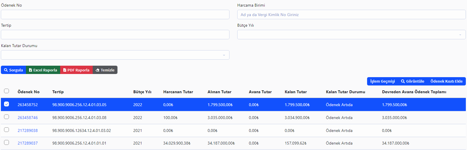The image size is (467, 150).
Task: Uncheck the row for 263458752
Action: tap(7, 104)
